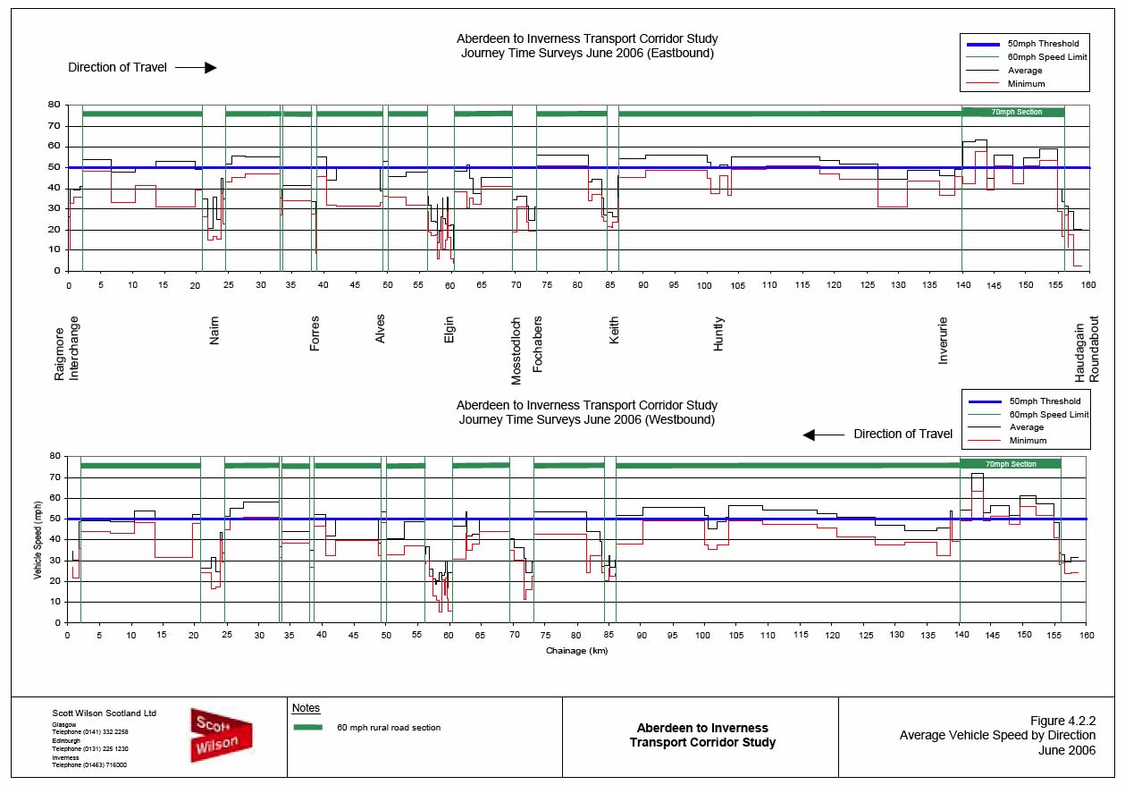Select Average entry in the eastbound legend
The image size is (1125, 785).
[1025, 71]
